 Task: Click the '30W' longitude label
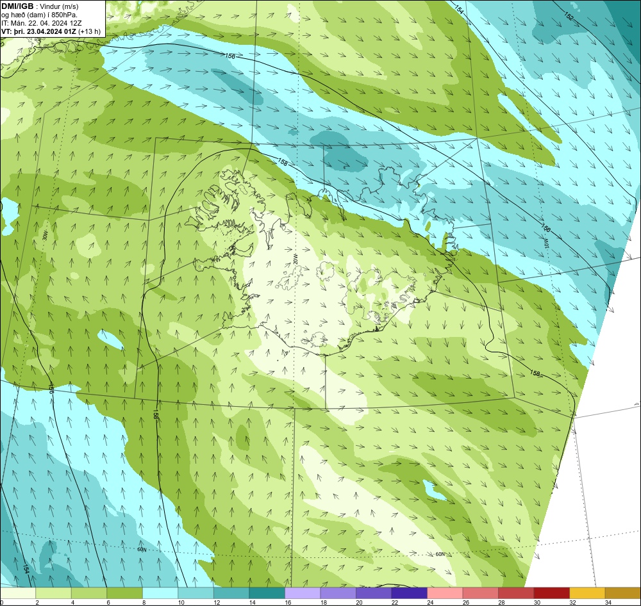point(46,234)
